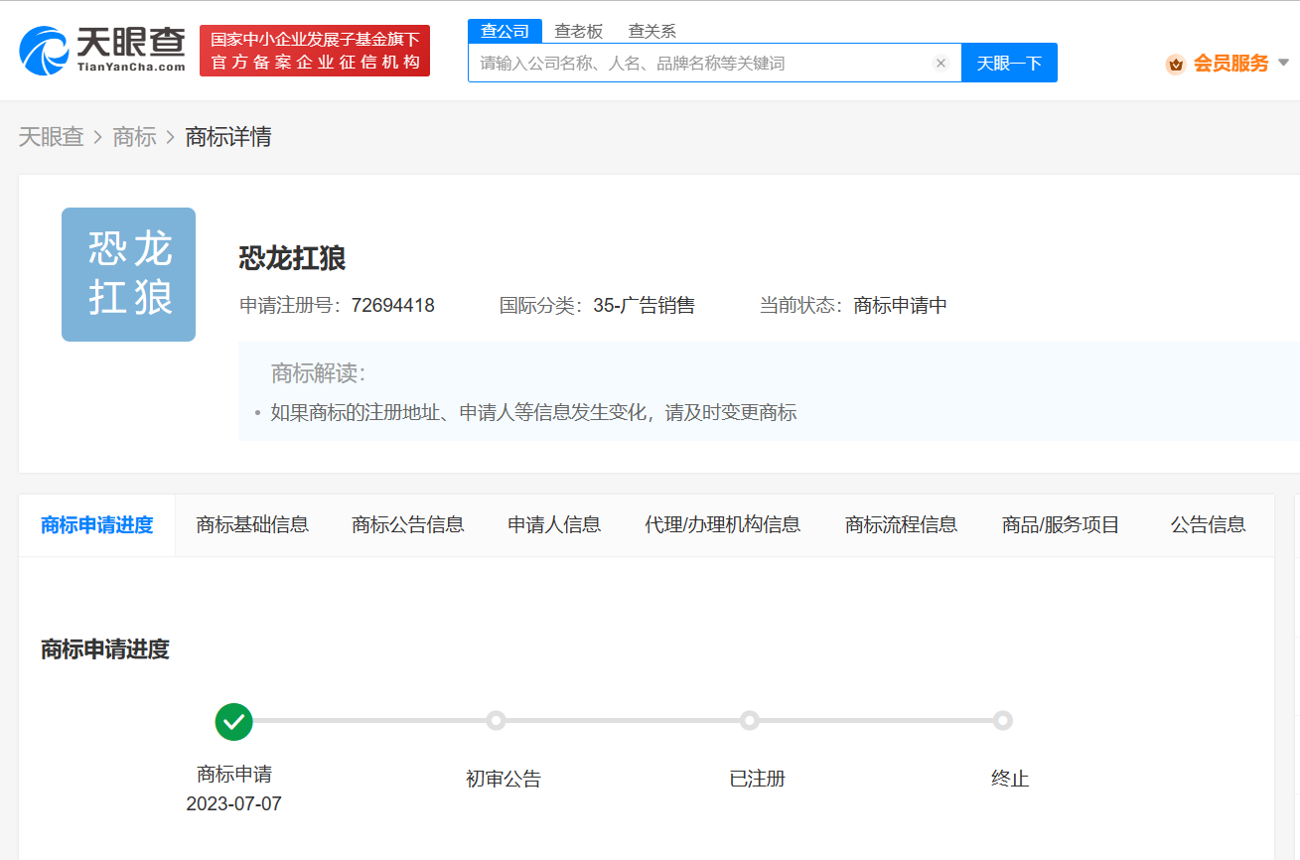The image size is (1300, 860).
Task: Click the red 官方备案企业征信机构 banner
Action: (315, 51)
